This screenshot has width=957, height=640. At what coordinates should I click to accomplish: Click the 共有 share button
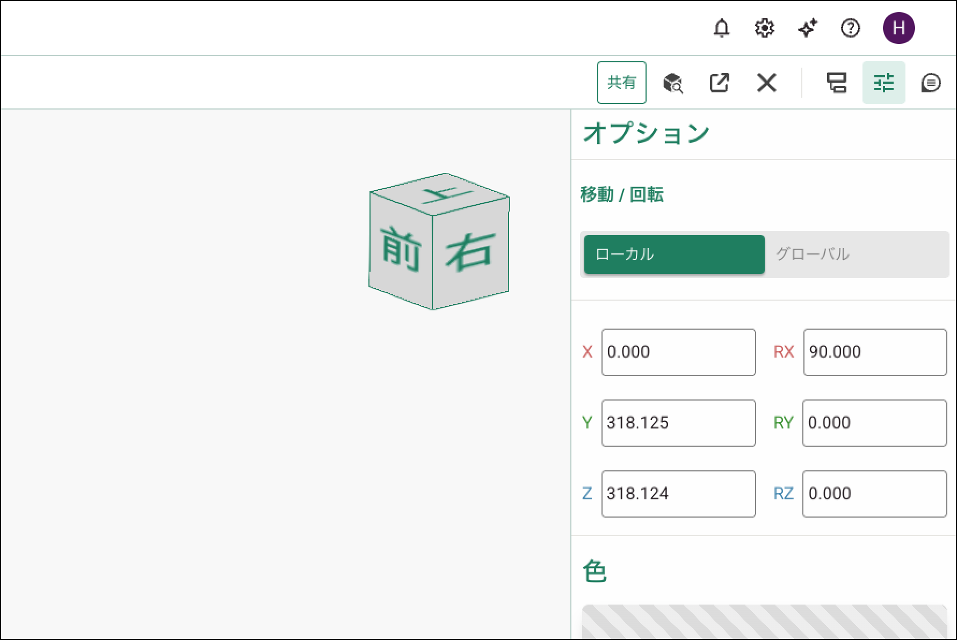(x=621, y=83)
